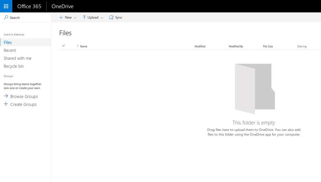Screen dimensions: 321x182
Task: Expand the Upload dropdown chevron
Action: click(x=102, y=18)
